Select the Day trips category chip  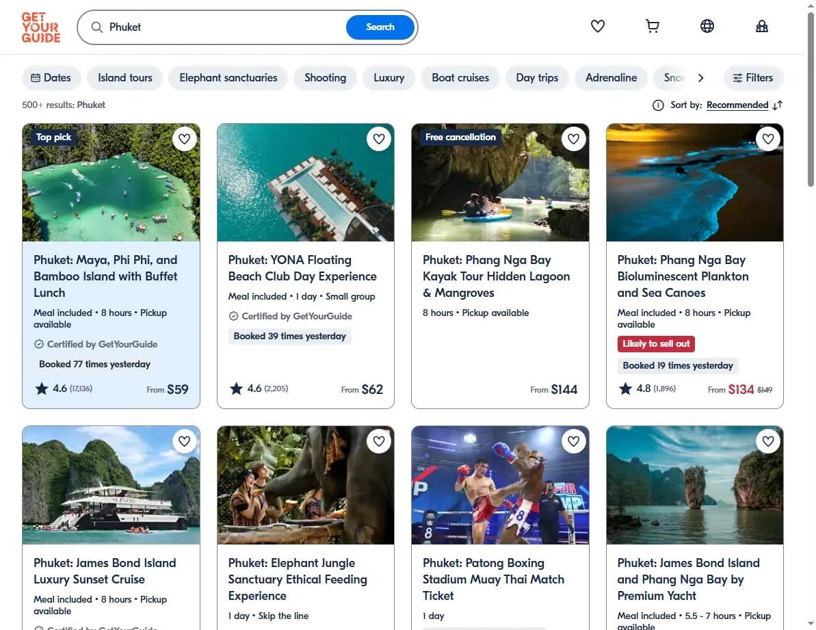pos(537,77)
